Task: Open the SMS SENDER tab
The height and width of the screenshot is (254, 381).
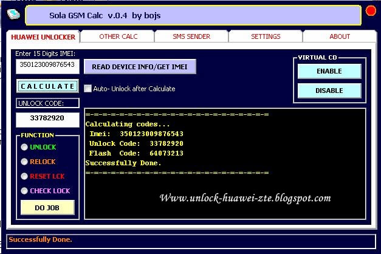Action: 191,36
